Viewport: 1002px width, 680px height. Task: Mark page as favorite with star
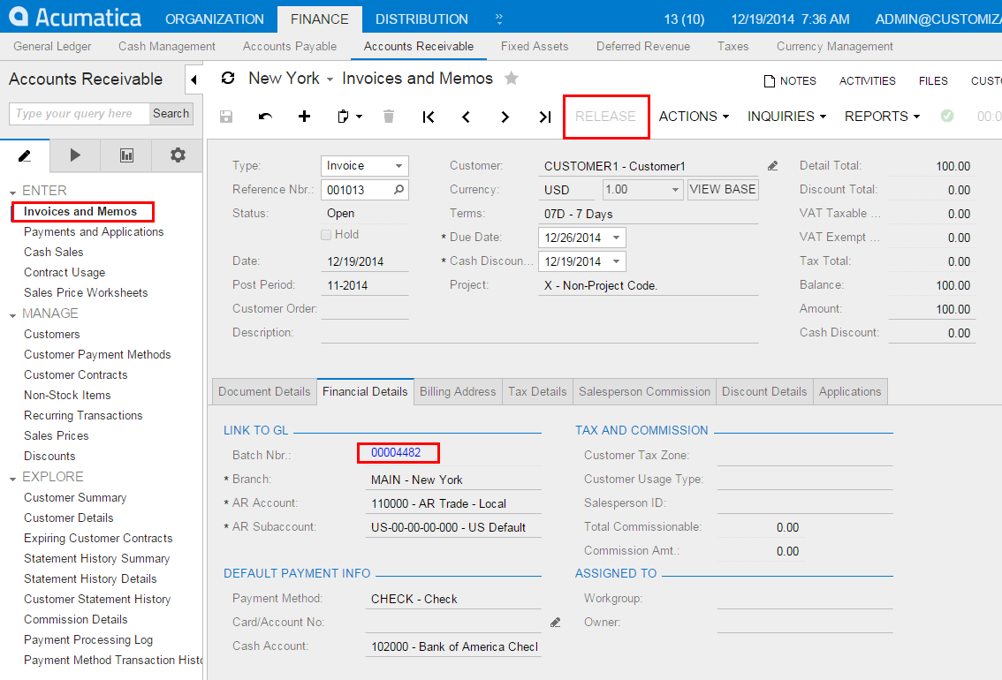pos(511,79)
